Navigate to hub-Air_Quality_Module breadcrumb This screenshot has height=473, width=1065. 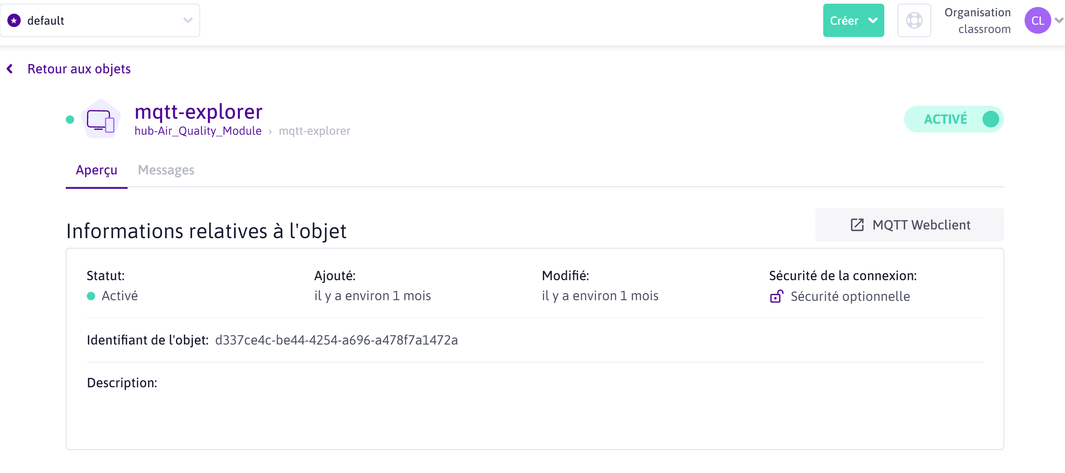pos(198,131)
